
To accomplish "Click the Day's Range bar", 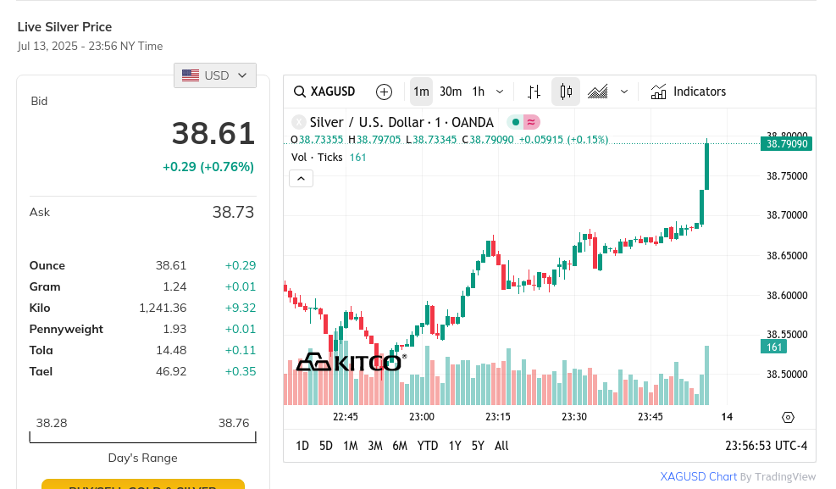I will pyautogui.click(x=143, y=438).
